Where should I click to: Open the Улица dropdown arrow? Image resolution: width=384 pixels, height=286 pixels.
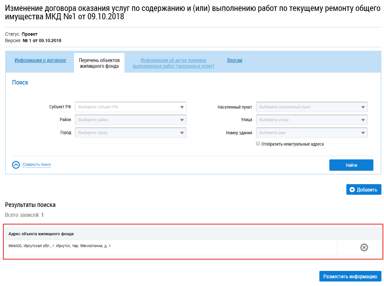pyautogui.click(x=363, y=120)
